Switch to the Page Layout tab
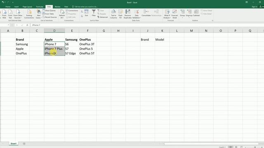This screenshot has height=148, width=264. tap(27, 7)
